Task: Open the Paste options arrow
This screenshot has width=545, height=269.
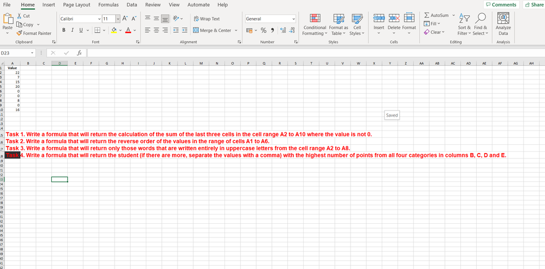Action: (8, 33)
